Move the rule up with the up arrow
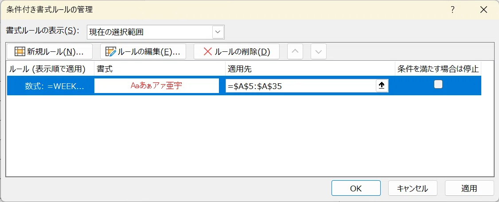This screenshot has width=499, height=202. click(295, 51)
